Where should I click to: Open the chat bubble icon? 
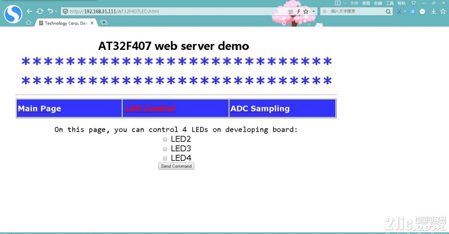[422, 12]
